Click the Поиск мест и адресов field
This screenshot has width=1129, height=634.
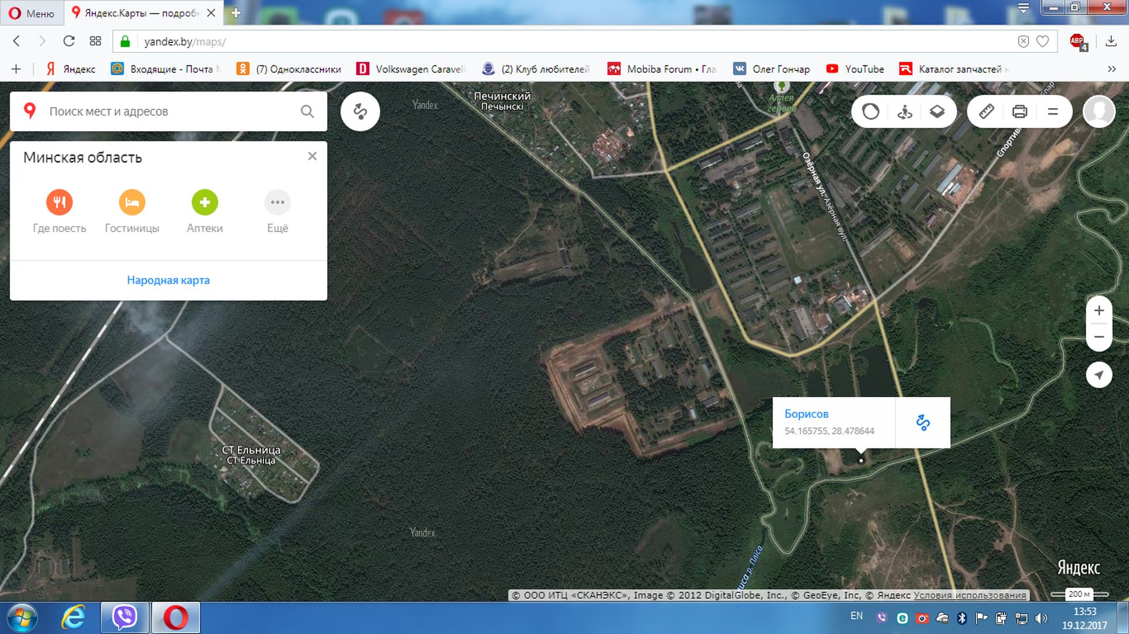click(x=171, y=112)
